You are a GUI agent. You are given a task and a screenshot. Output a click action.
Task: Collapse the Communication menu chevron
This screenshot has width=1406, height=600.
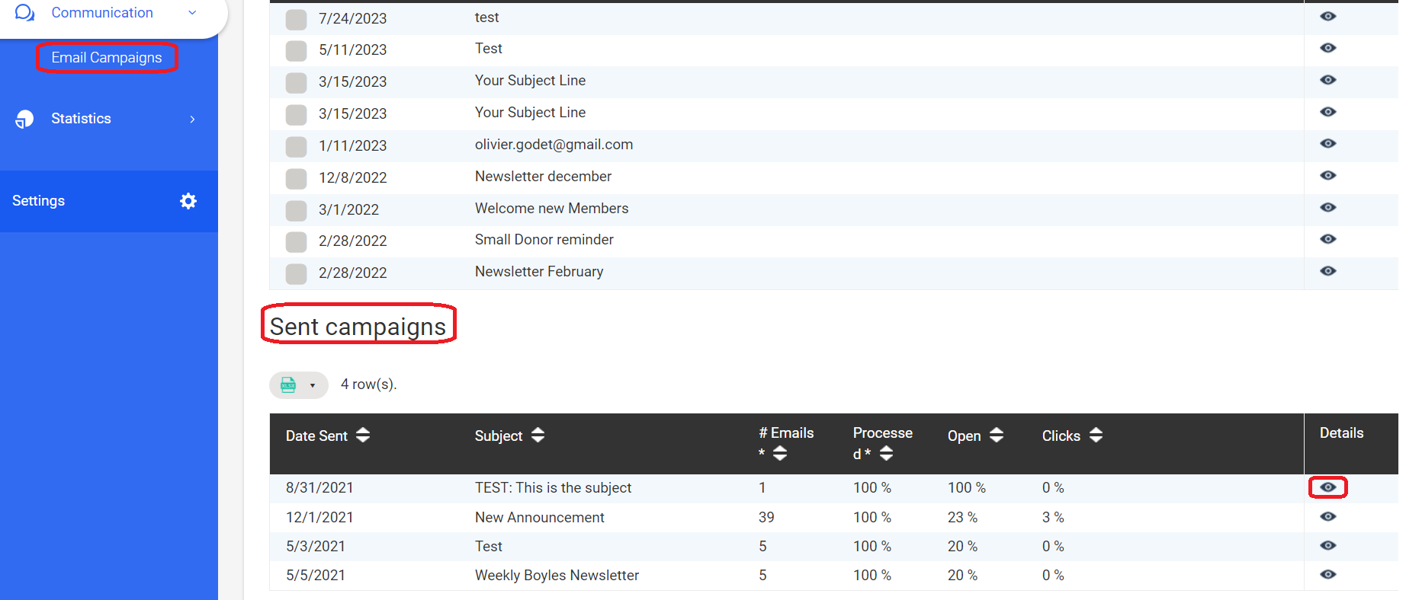click(x=192, y=13)
